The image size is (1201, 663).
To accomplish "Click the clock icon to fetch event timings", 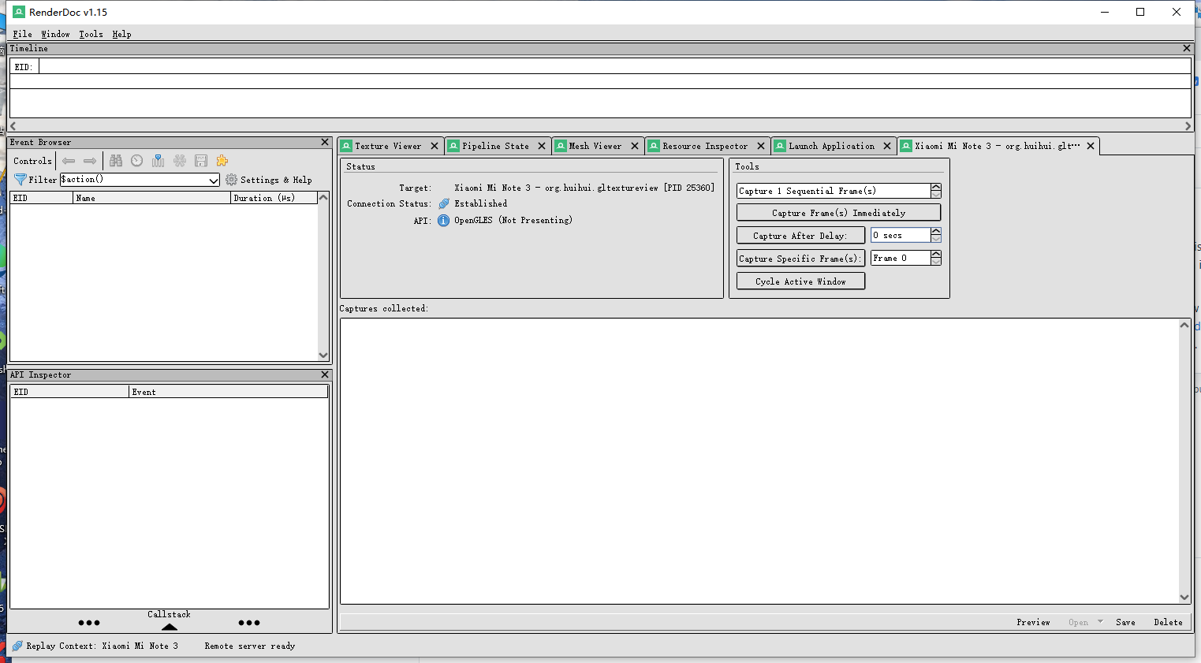I will 136,161.
